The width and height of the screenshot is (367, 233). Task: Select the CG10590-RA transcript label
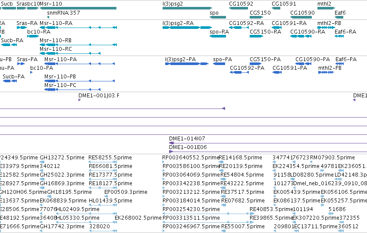click(x=308, y=32)
